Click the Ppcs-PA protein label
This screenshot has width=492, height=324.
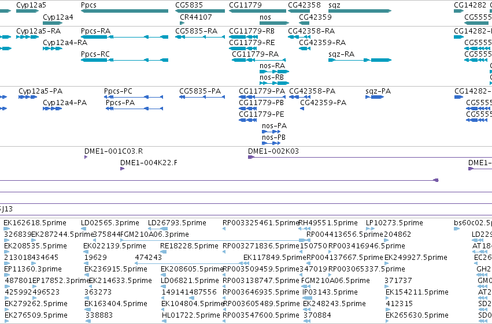click(x=120, y=103)
